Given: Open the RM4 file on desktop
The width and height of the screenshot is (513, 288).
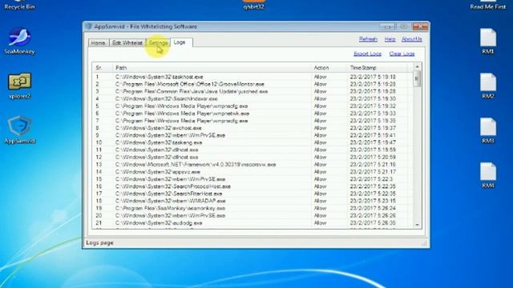Looking at the screenshot, I should click(x=488, y=175).
